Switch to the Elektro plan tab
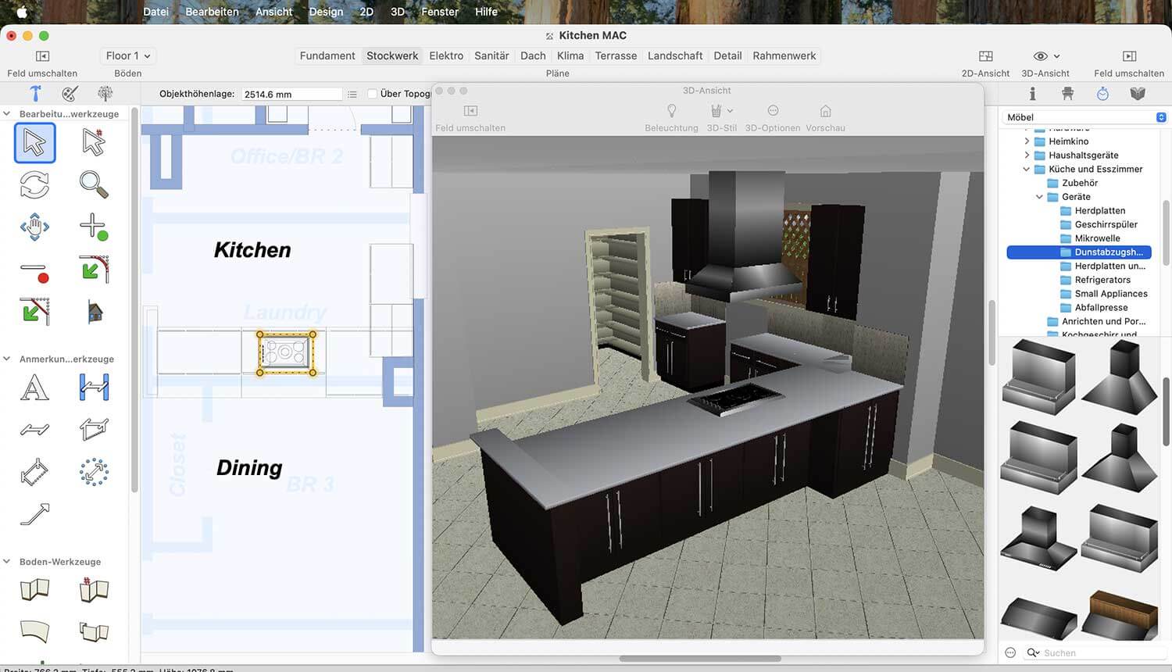The height and width of the screenshot is (672, 1172). pyautogui.click(x=446, y=55)
